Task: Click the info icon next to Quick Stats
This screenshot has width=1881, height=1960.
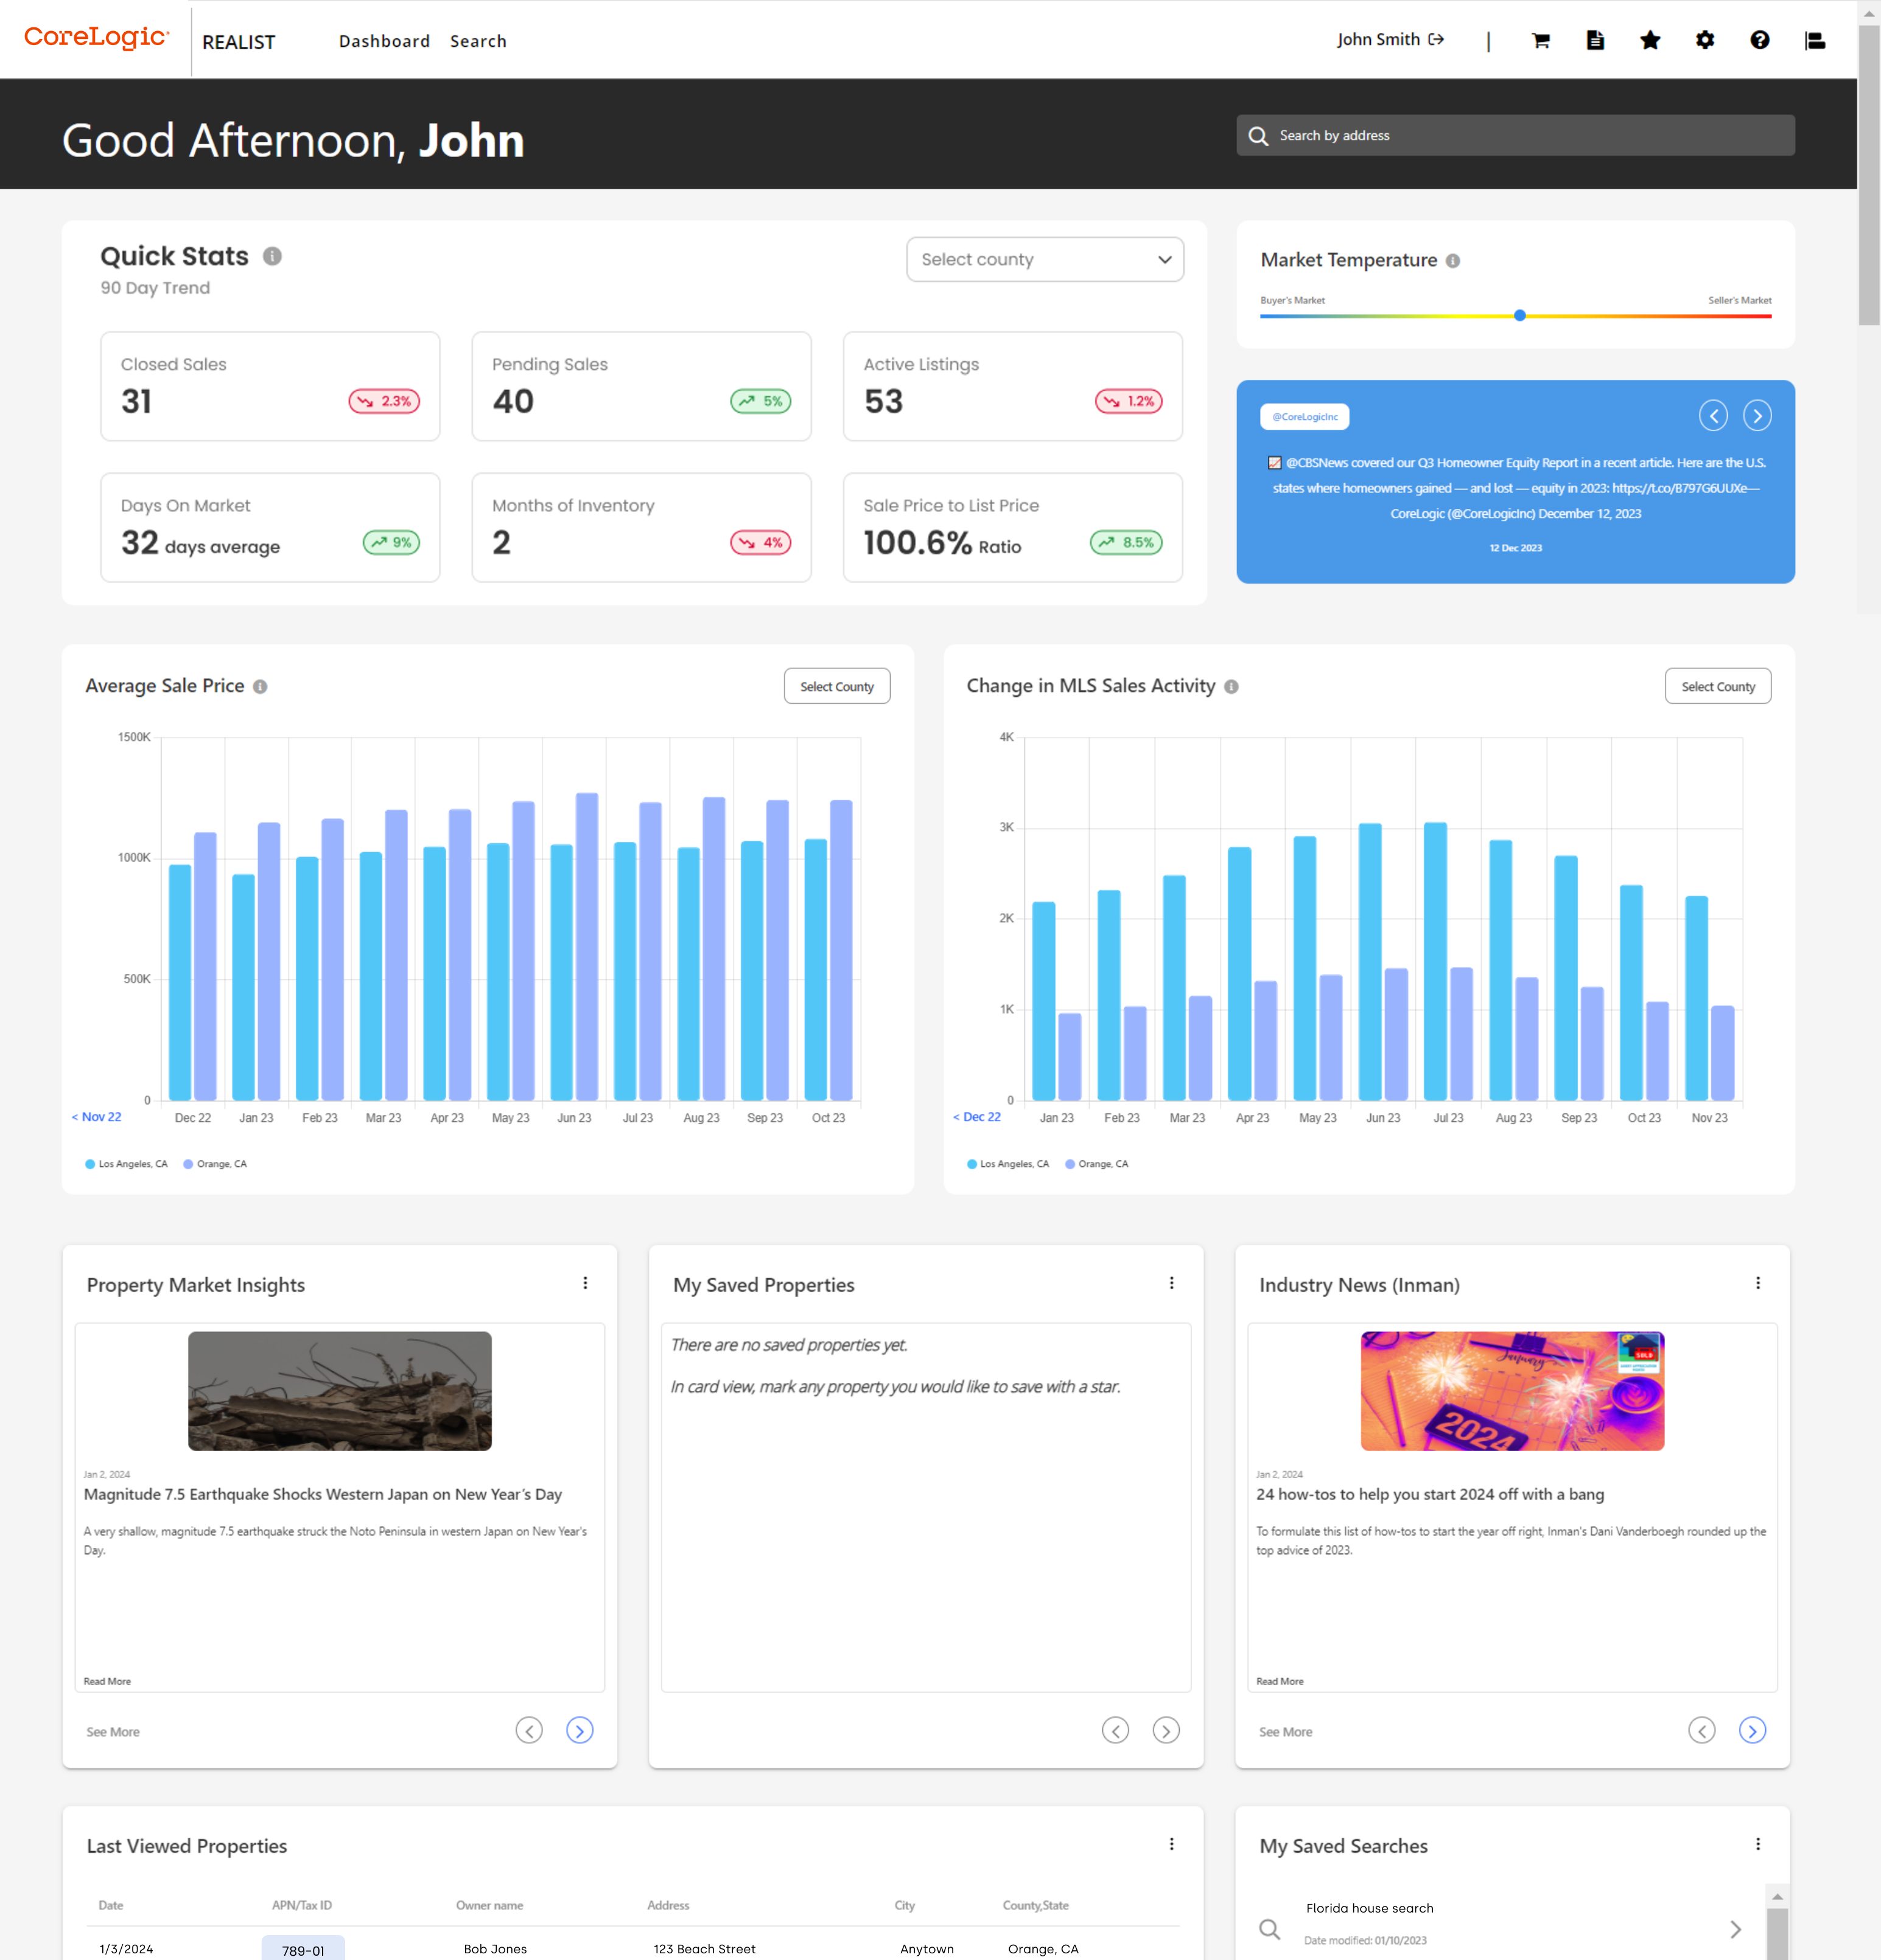Action: coord(272,256)
